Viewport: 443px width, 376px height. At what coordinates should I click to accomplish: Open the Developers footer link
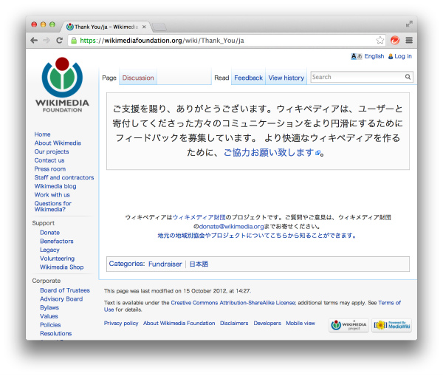pos(267,323)
